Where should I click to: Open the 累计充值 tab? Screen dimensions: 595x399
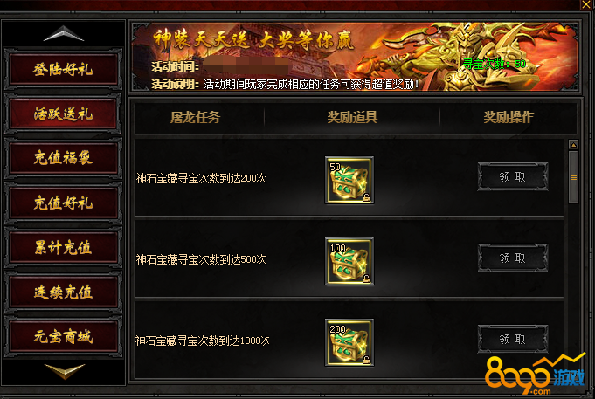click(x=64, y=247)
